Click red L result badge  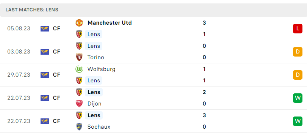(298, 28)
